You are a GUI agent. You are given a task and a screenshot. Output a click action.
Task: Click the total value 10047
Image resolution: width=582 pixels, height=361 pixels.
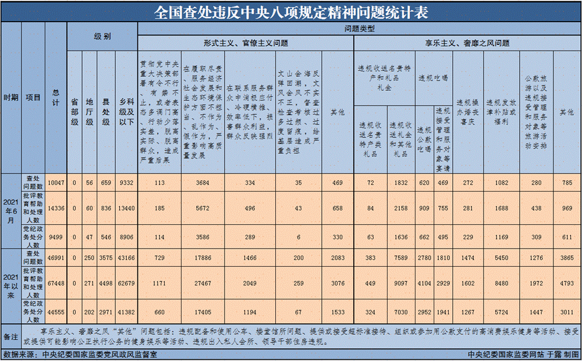56,183
